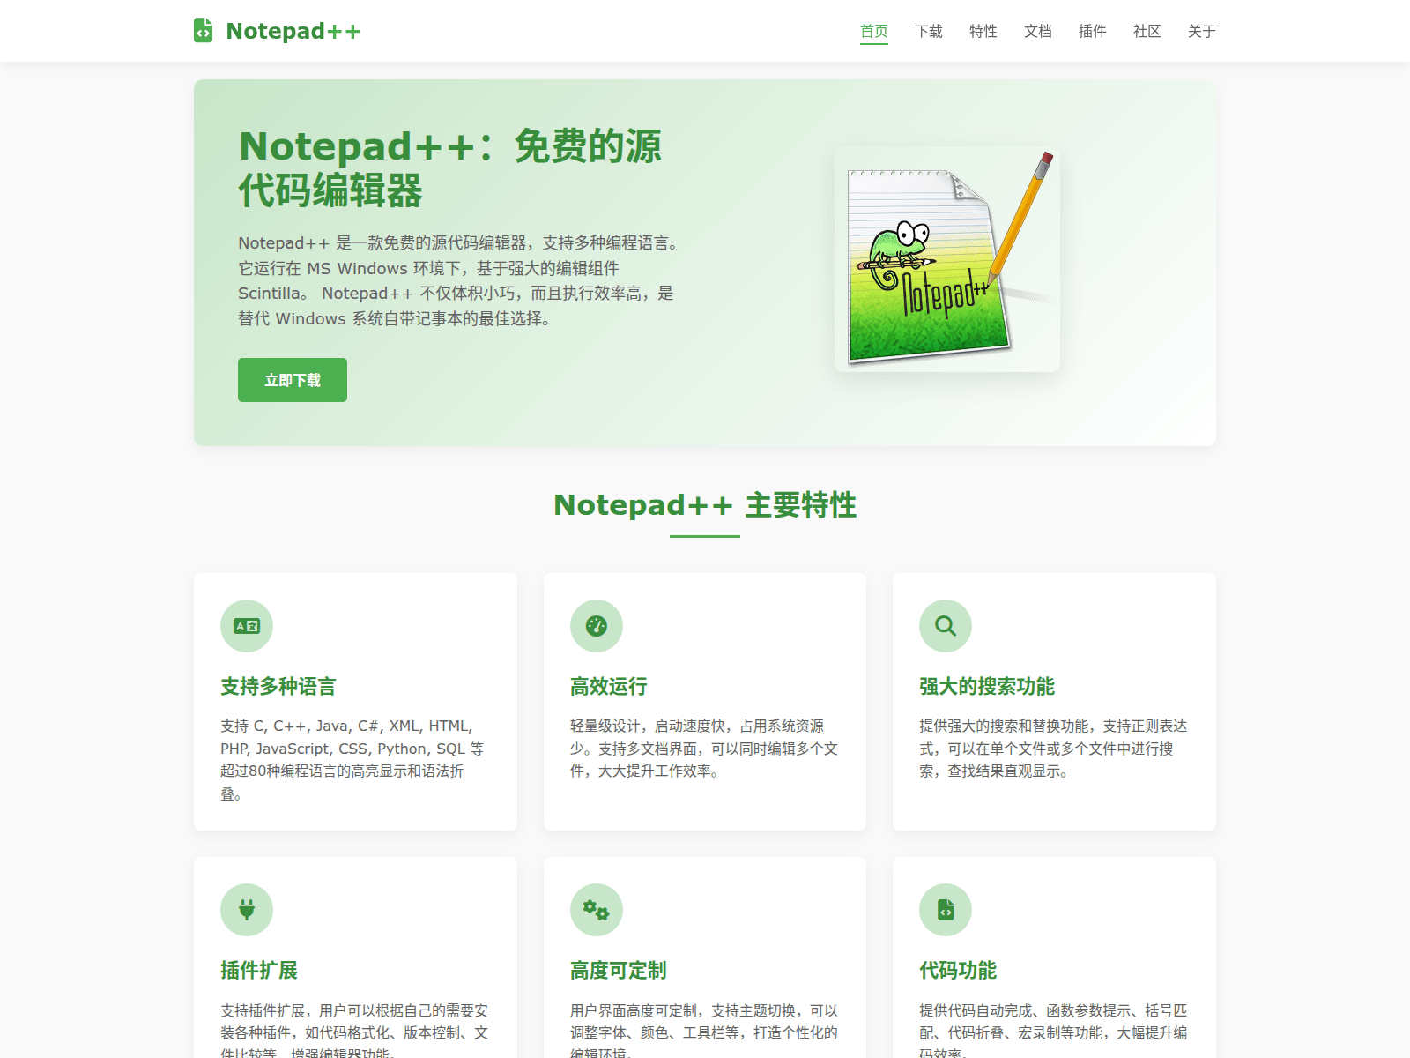Click the Notepad++ logo file icon

(204, 31)
